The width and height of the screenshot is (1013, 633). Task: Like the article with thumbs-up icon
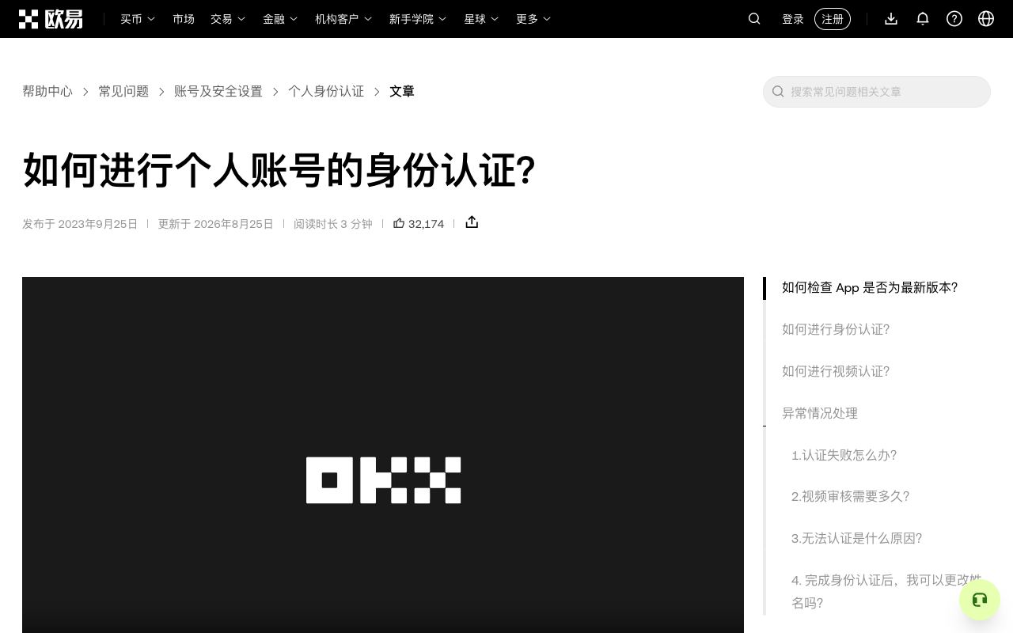(x=399, y=223)
